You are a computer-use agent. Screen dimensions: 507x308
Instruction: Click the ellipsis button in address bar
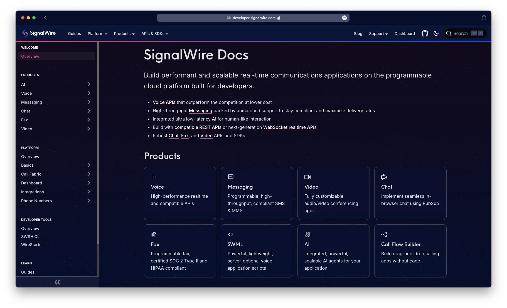(344, 18)
